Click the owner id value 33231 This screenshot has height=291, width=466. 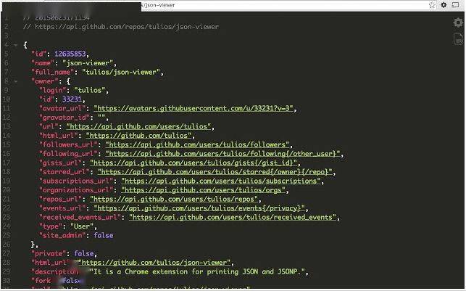[72, 99]
